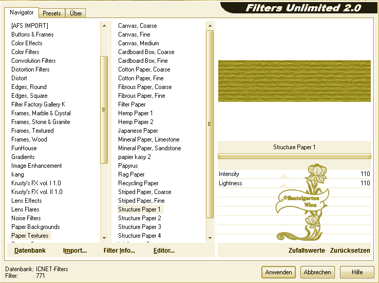Click Import...
Viewport: 379px width, 283px height.
coord(74,250)
